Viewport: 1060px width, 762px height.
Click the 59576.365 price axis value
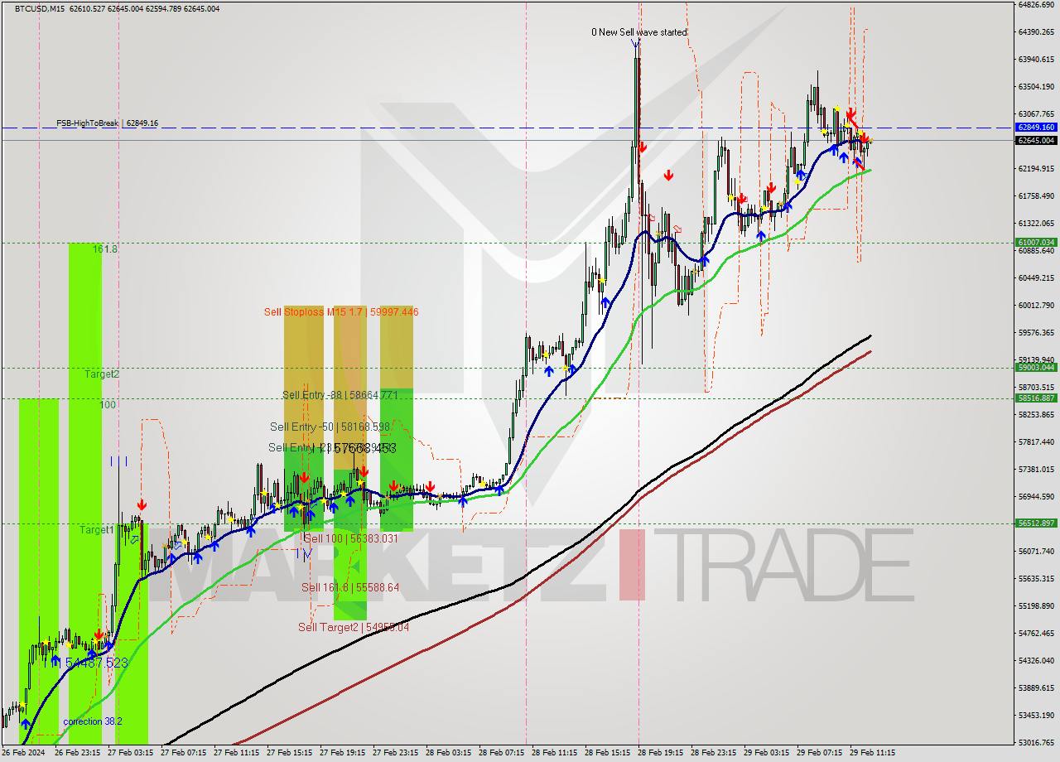pyautogui.click(x=1035, y=332)
